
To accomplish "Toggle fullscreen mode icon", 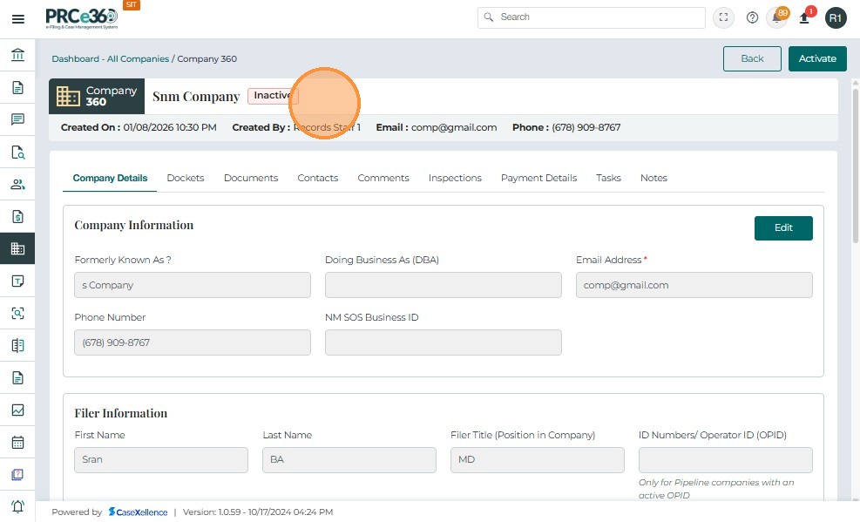I will [723, 17].
